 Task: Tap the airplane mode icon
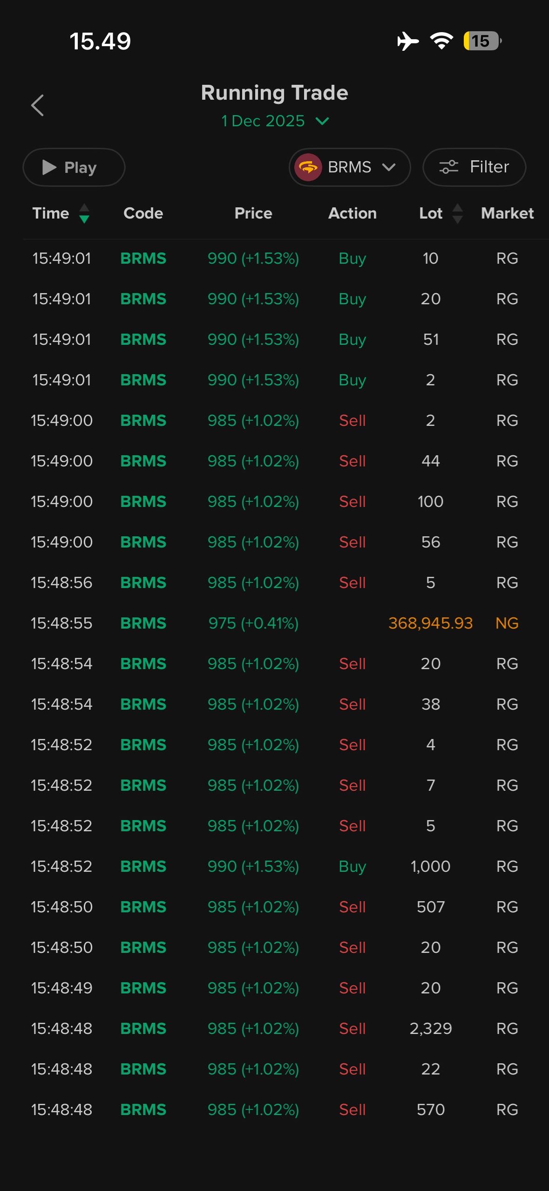pyautogui.click(x=407, y=41)
